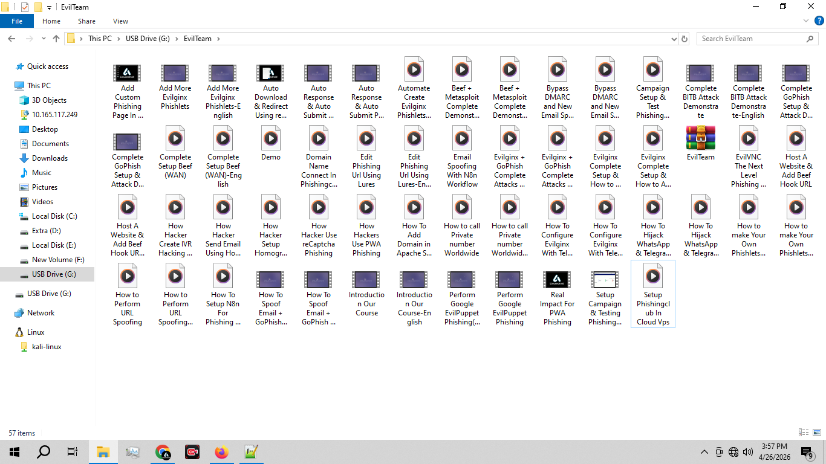The height and width of the screenshot is (464, 826).
Task: Select Campaign Setup & Test Phishing file
Action: 653,88
